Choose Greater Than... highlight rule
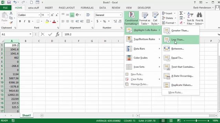 tap(180, 30)
